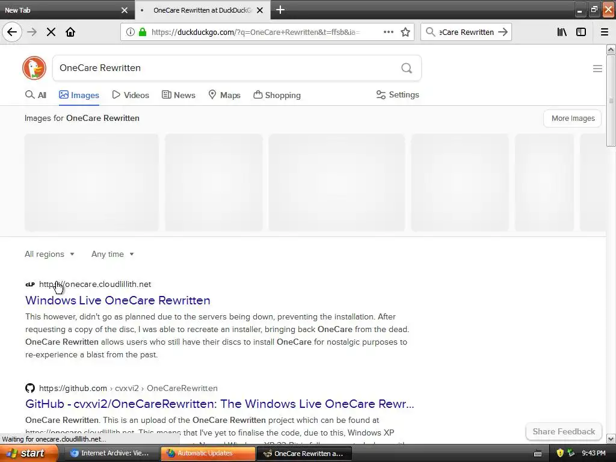The height and width of the screenshot is (462, 616).
Task: Bookmark this page with the star icon
Action: 405,32
